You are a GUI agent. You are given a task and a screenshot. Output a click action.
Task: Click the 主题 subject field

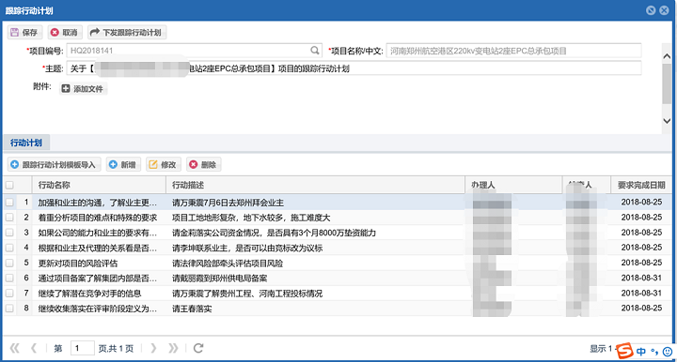[354, 68]
